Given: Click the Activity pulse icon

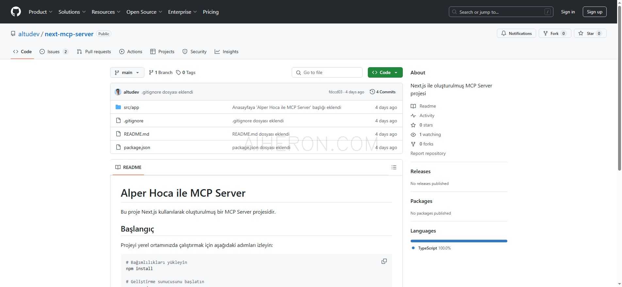Looking at the screenshot, I should tap(413, 115).
